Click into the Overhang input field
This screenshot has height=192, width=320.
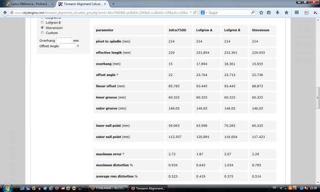point(64,40)
